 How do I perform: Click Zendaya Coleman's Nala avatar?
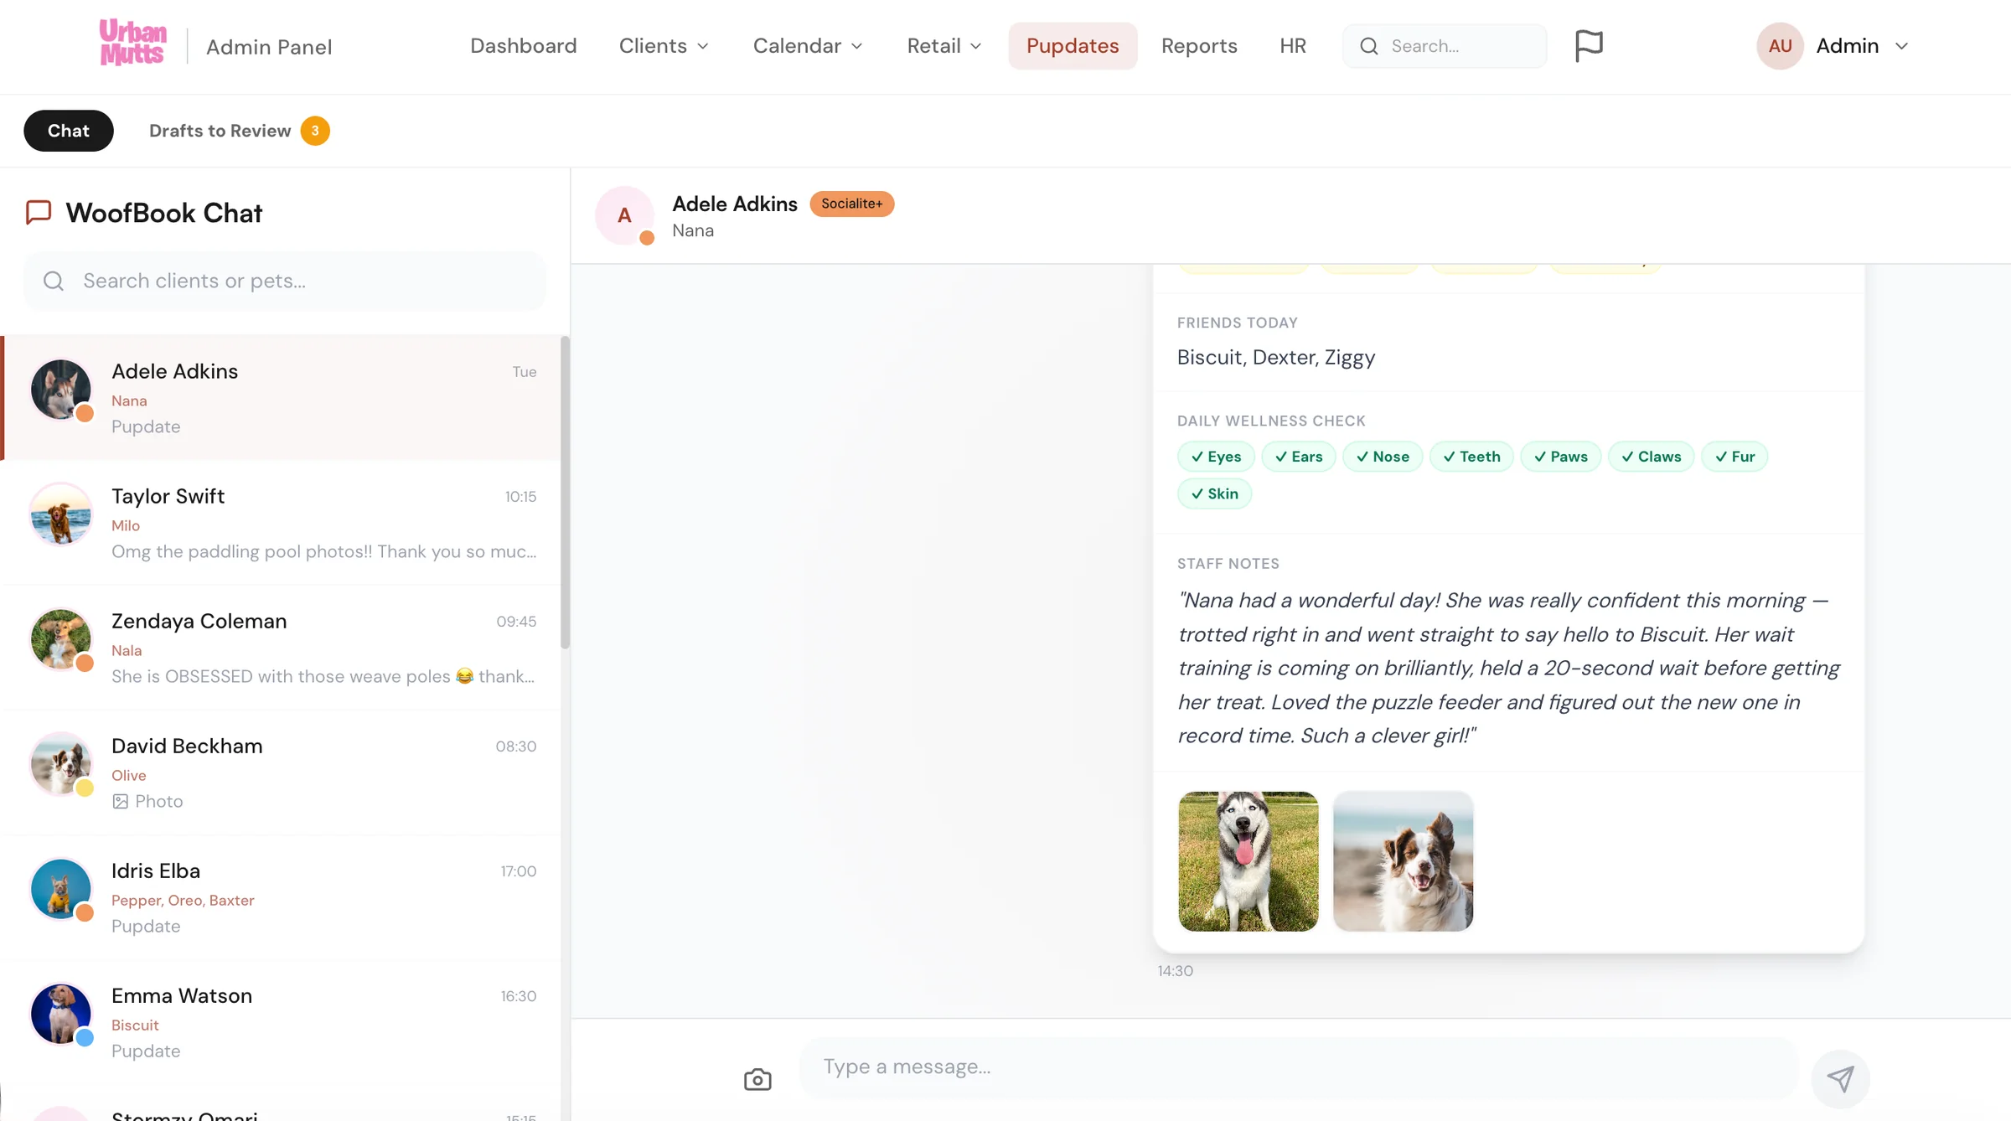point(60,638)
